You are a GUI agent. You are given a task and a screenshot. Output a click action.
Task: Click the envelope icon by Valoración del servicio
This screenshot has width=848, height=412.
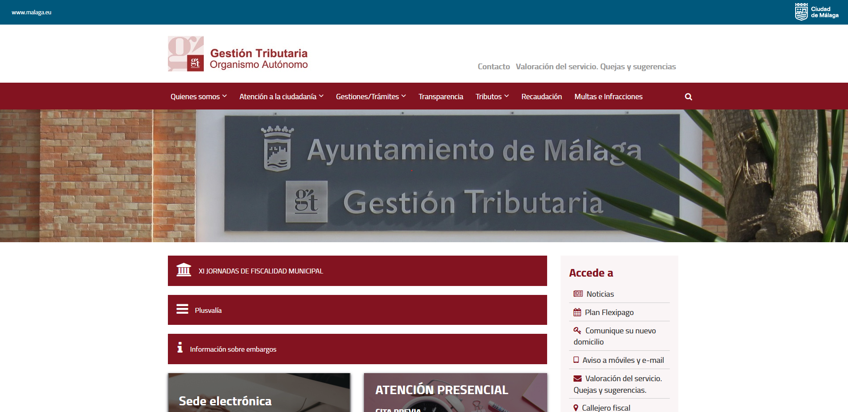[x=578, y=378]
